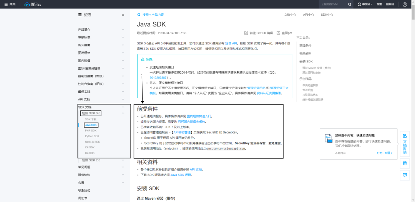Click the 查看pdf document icon
The image size is (415, 202).
[278, 33]
